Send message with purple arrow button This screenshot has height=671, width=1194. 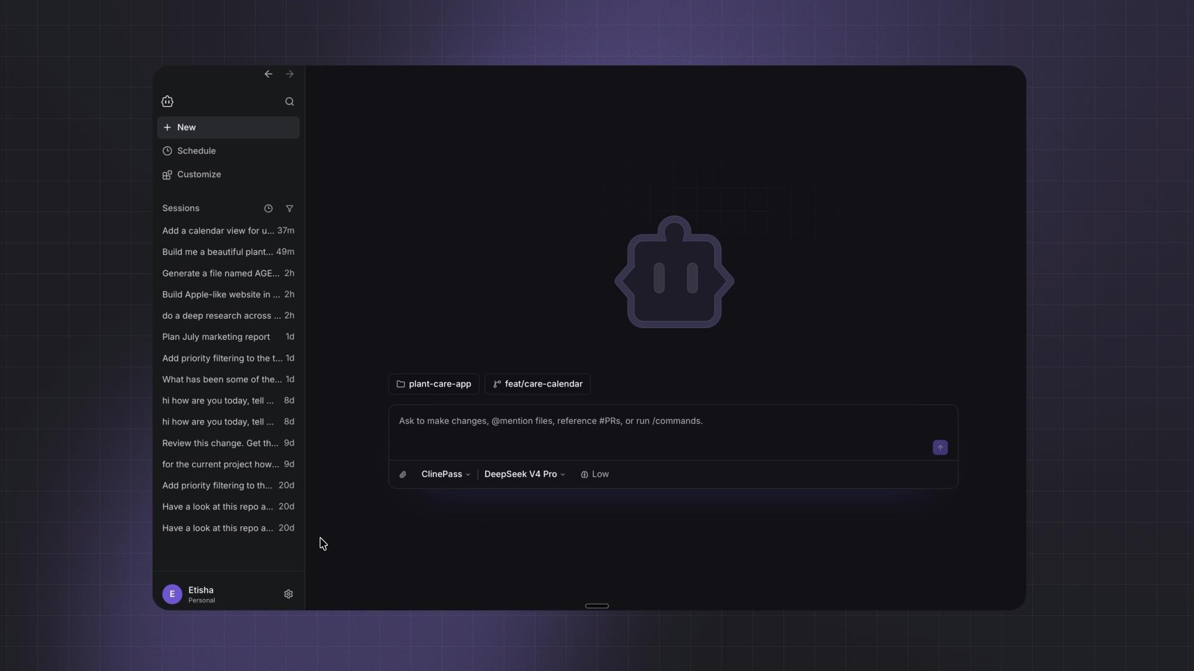tap(940, 447)
